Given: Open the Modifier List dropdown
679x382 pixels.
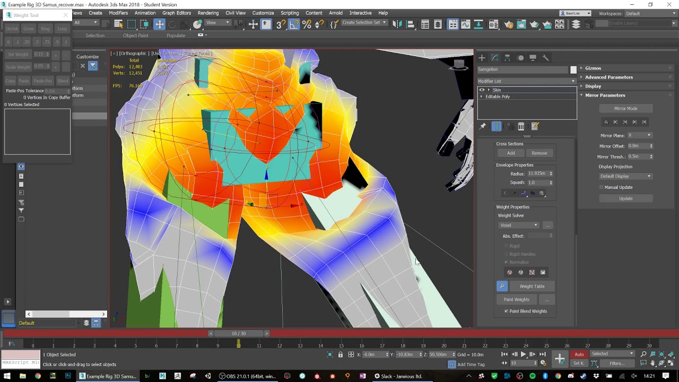Looking at the screenshot, I should click(526, 81).
